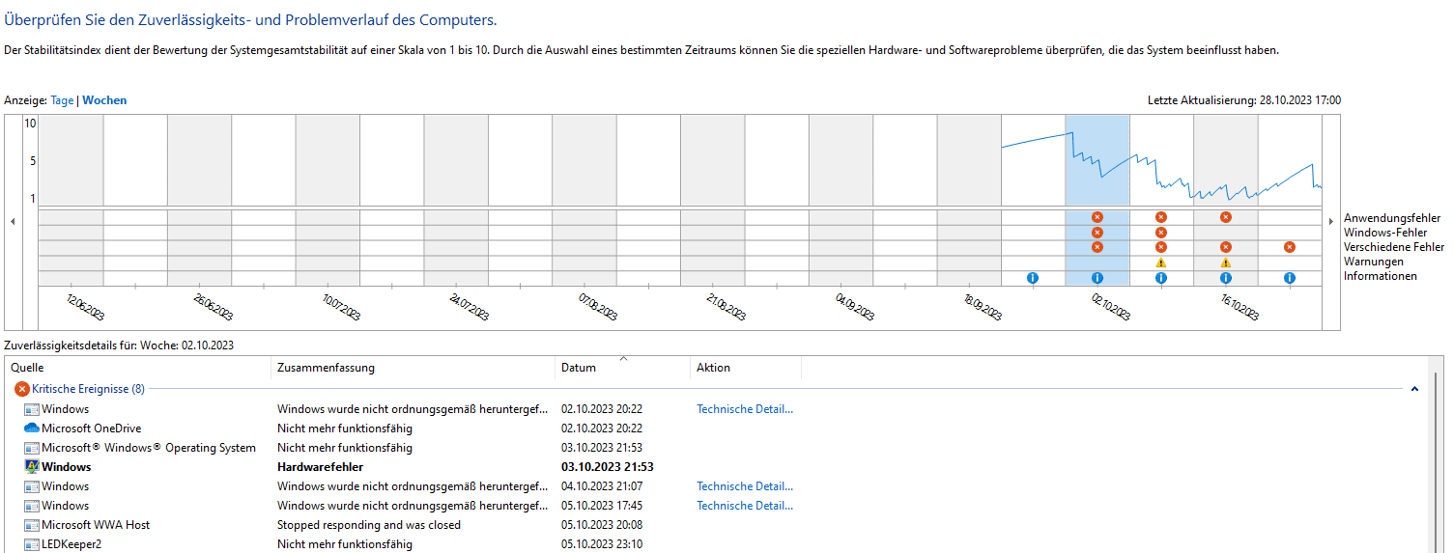Open Technische Details for 04.10.2023 21:07
This screenshot has height=553, width=1453.
745,486
